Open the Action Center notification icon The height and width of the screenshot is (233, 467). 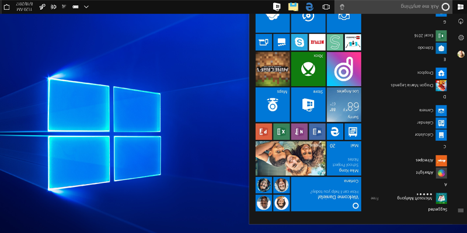tap(6, 7)
